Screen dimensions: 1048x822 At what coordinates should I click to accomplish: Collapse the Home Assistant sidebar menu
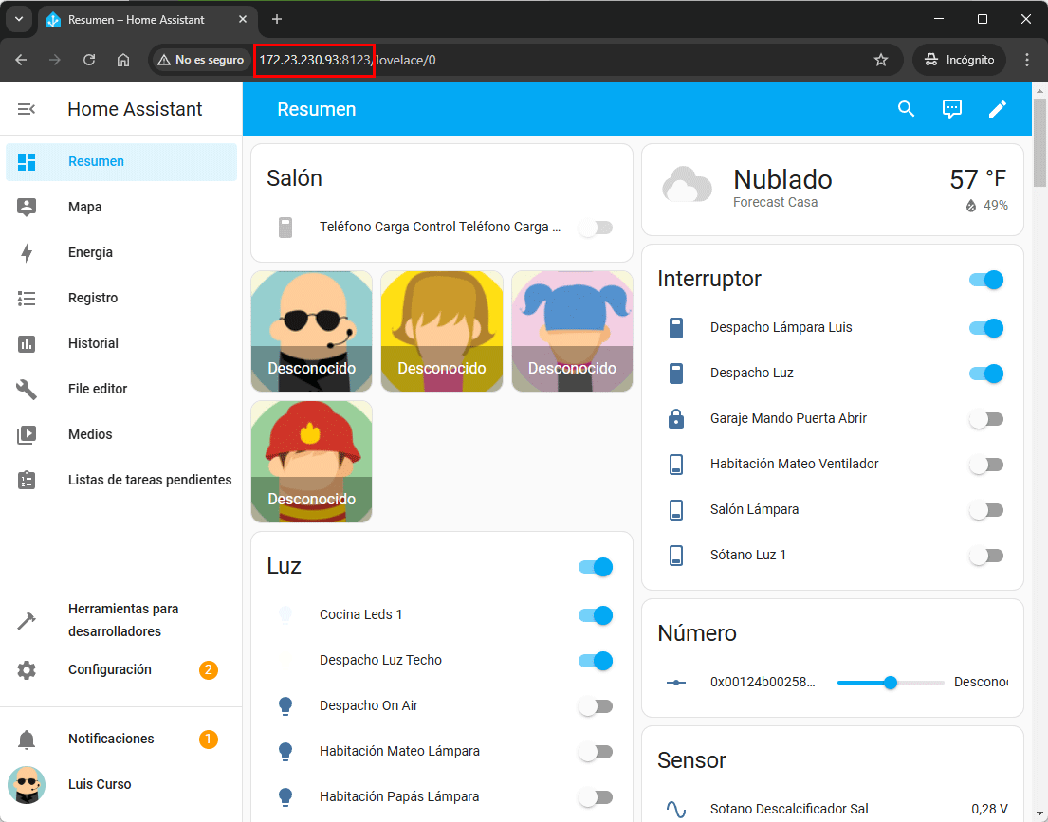(x=27, y=109)
